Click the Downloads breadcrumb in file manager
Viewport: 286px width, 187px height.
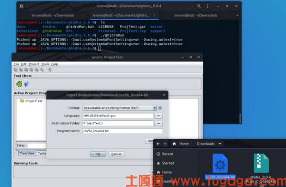tap(205, 144)
